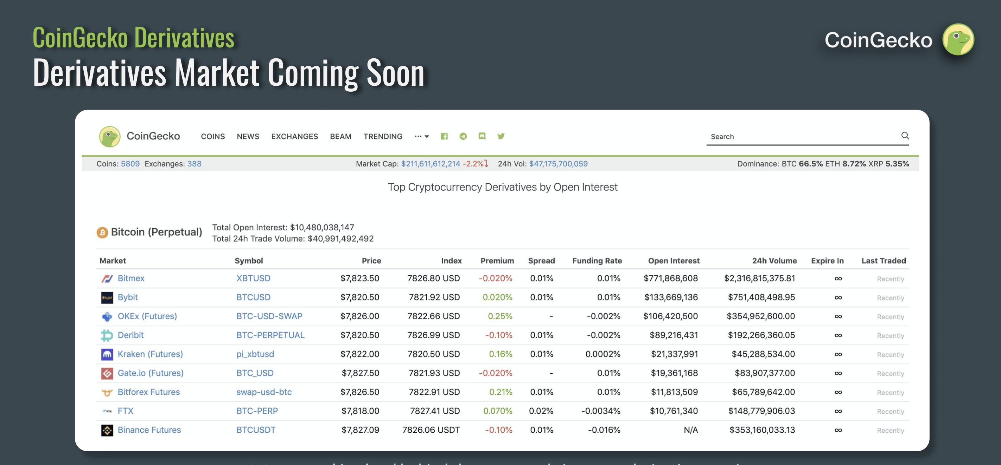1001x465 pixels.
Task: Focus the Search input field
Action: click(x=808, y=137)
